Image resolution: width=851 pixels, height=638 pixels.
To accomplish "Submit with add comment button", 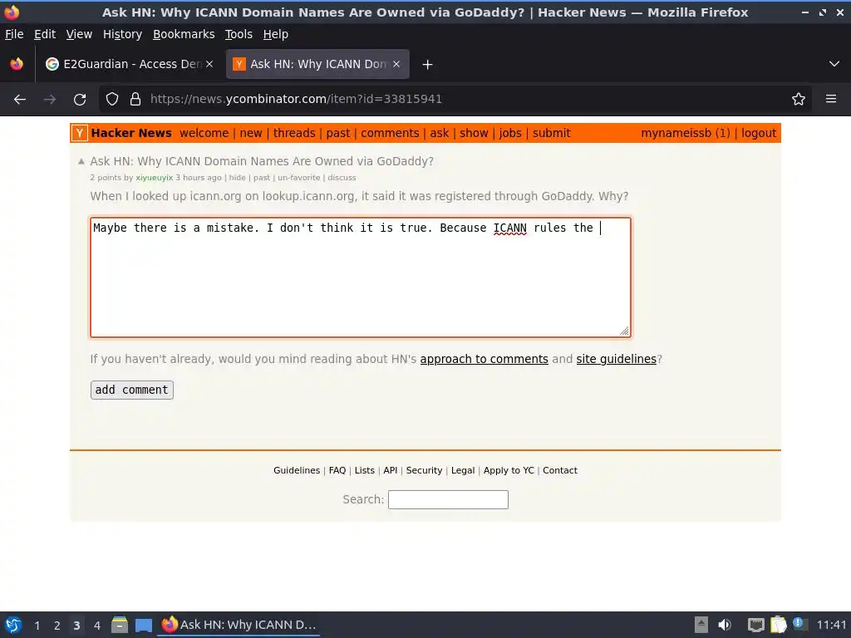I will click(132, 390).
